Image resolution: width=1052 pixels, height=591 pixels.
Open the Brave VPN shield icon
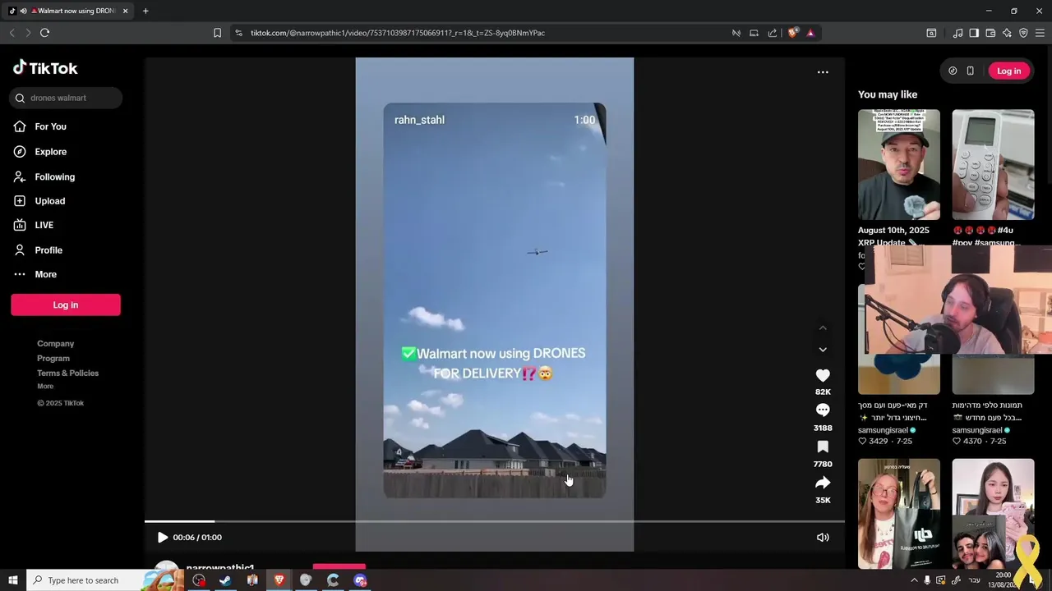pyautogui.click(x=1023, y=33)
